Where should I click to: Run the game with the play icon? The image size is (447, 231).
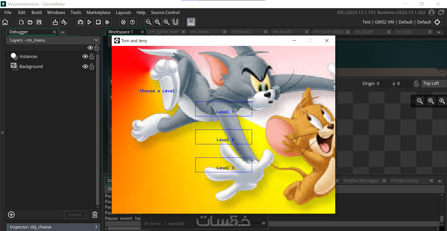click(89, 22)
